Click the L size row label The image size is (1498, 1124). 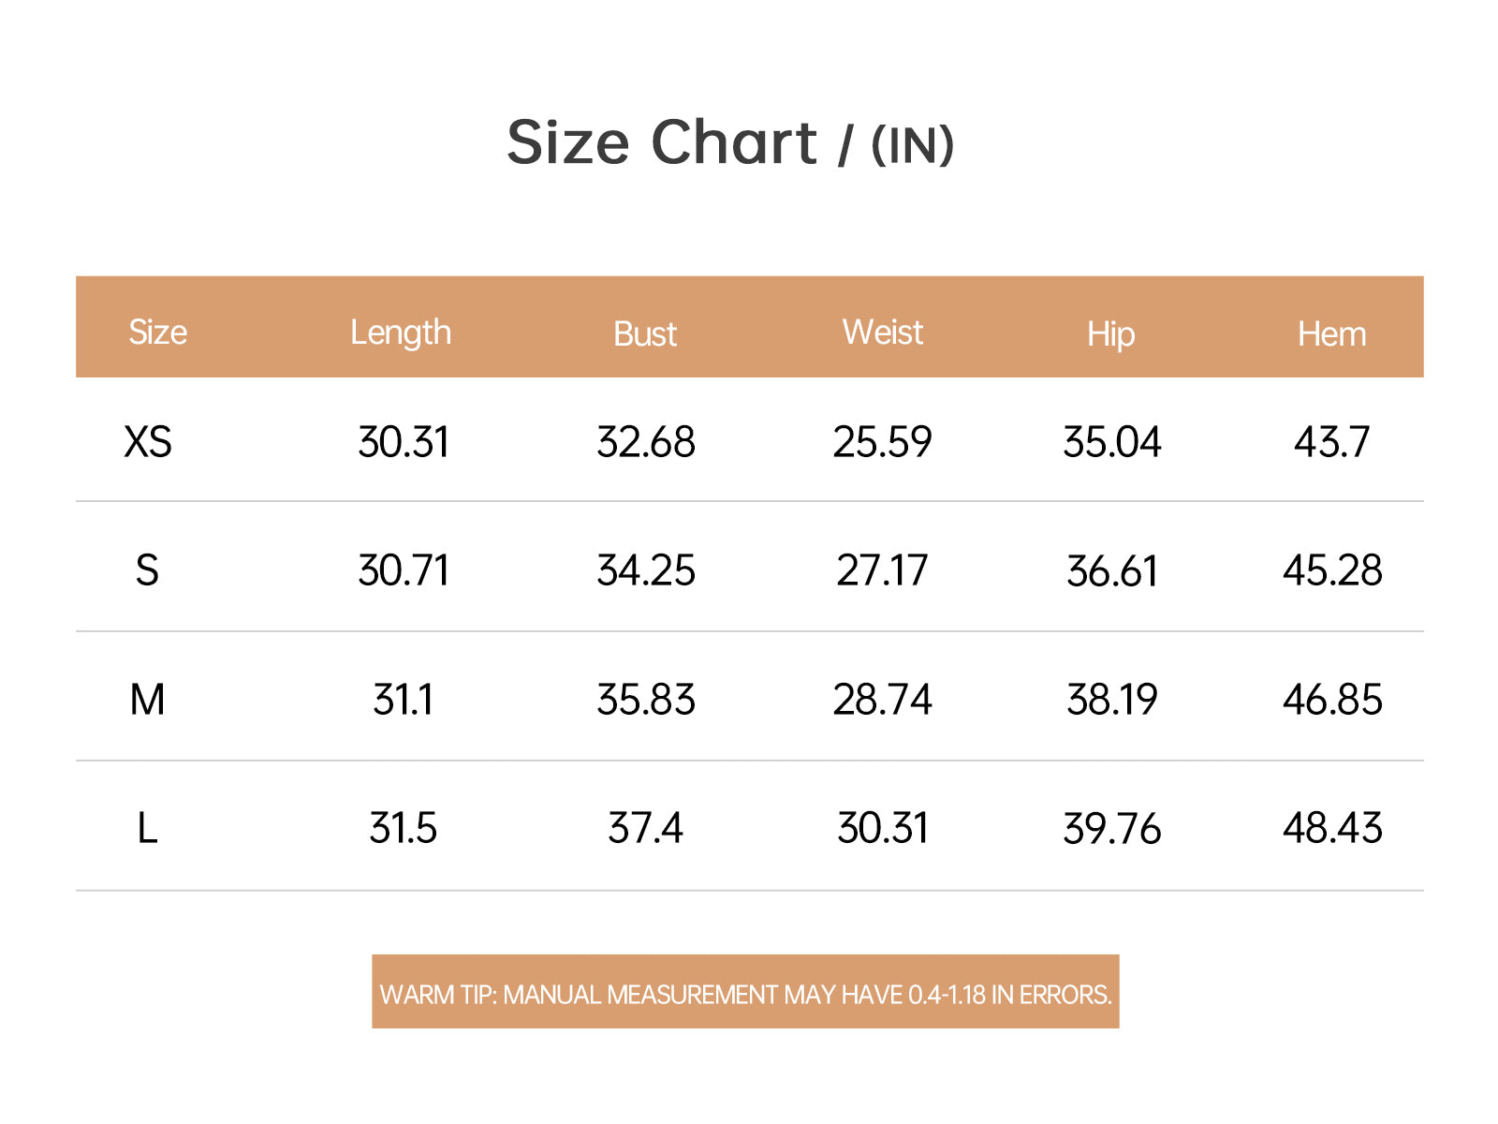(147, 828)
